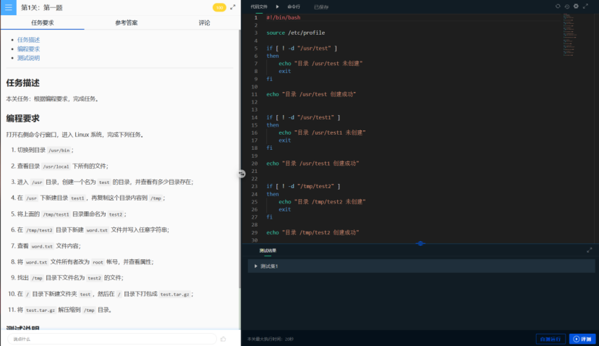The height and width of the screenshot is (346, 599).
Task: Switch to the 参考答案 tab
Action: pyautogui.click(x=126, y=22)
